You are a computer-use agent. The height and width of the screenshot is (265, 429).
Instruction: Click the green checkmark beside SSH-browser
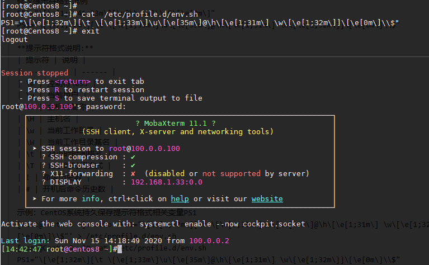click(133, 165)
